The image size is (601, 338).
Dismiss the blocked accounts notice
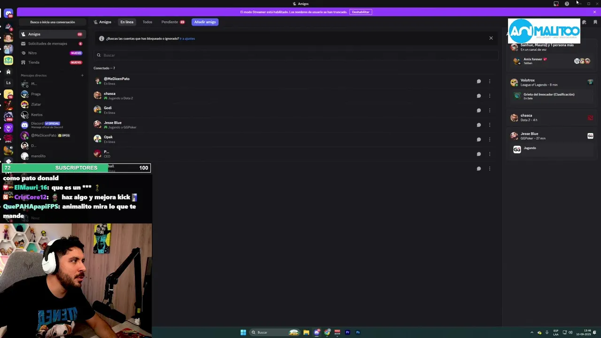(x=491, y=38)
